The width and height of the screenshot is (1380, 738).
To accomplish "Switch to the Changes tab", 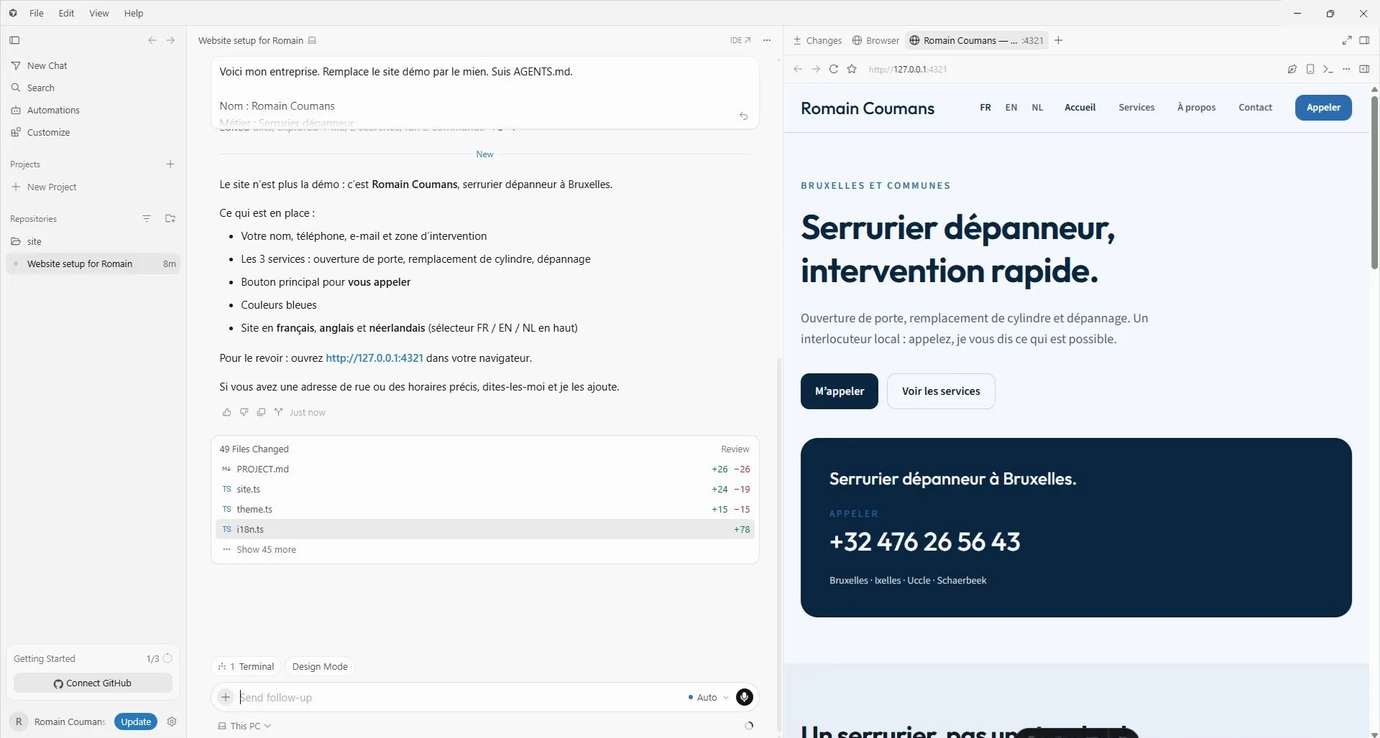I will coord(817,40).
